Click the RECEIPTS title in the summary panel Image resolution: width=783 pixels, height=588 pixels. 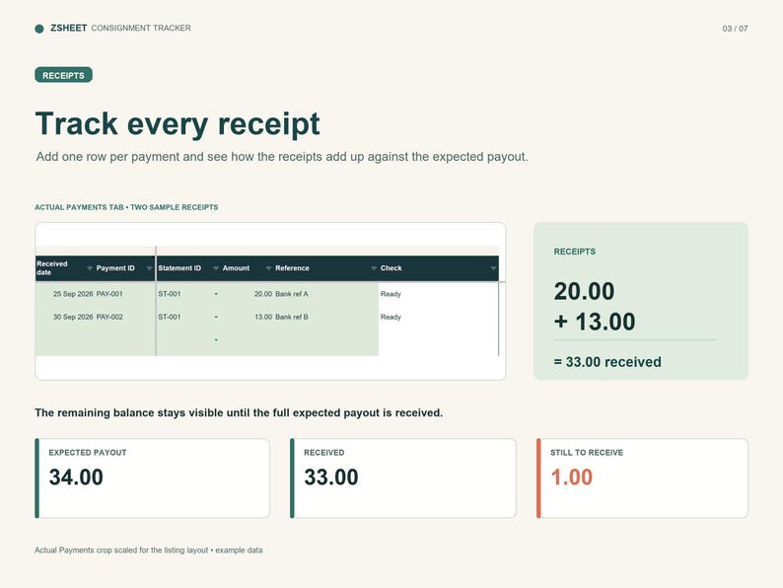pyautogui.click(x=574, y=252)
